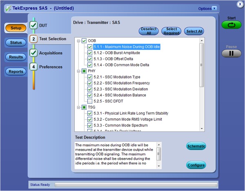Uncheck 5.2.4 SSC Modulation Balance
This screenshot has height=191, width=245.
tap(90, 95)
